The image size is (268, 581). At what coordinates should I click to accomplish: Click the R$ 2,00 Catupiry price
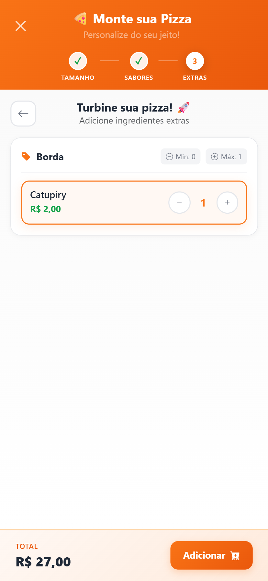click(46, 209)
